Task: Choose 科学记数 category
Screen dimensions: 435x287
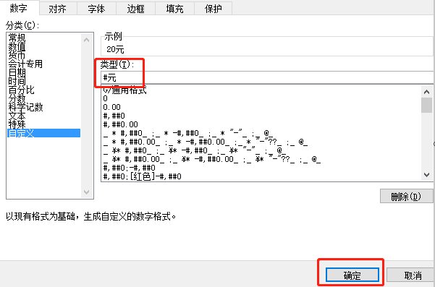Action: click(25, 107)
